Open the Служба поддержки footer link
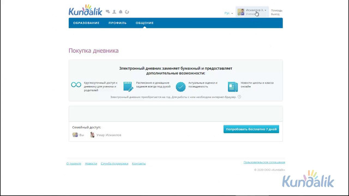 point(115,163)
